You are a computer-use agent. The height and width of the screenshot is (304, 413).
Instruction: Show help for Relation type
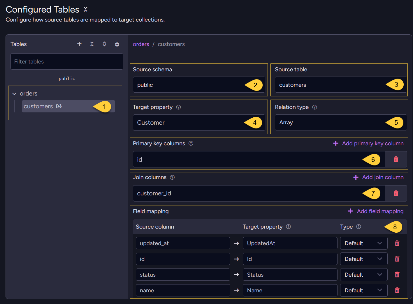click(x=314, y=107)
